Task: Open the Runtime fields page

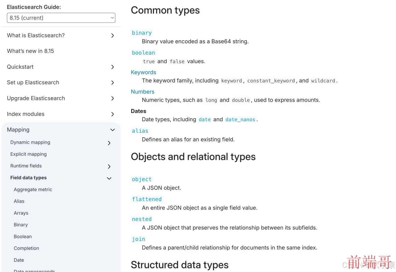Action: point(26,166)
